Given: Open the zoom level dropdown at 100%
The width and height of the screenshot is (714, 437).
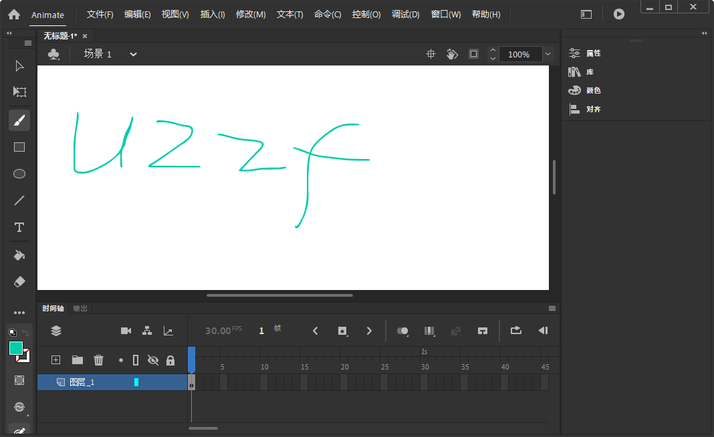Looking at the screenshot, I should click(x=548, y=54).
